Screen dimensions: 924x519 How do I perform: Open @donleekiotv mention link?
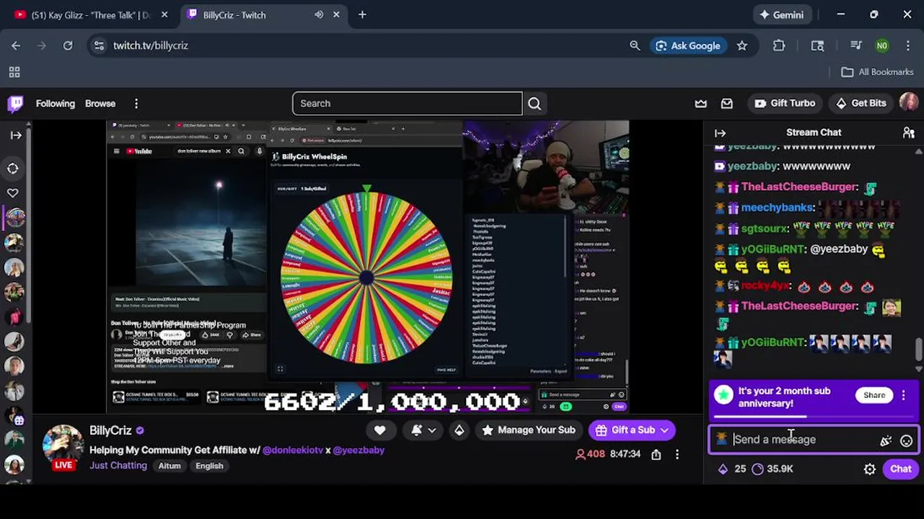pos(293,450)
